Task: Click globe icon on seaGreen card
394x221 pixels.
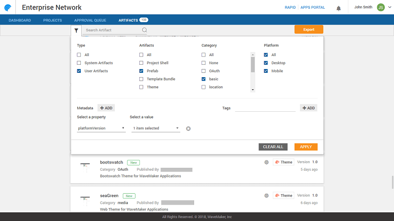Action: click(x=266, y=196)
